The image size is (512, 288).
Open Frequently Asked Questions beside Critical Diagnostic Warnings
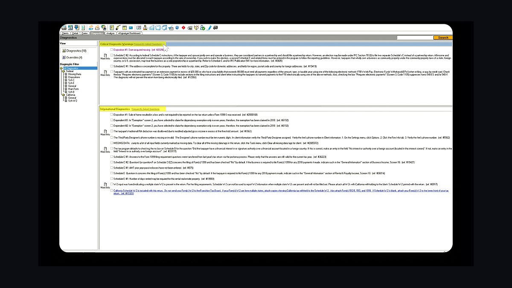(x=148, y=44)
